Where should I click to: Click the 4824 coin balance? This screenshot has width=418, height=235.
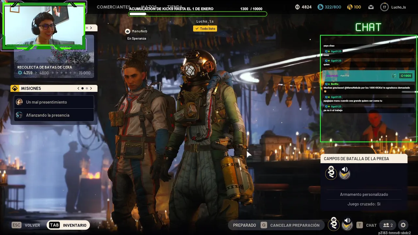pyautogui.click(x=307, y=7)
